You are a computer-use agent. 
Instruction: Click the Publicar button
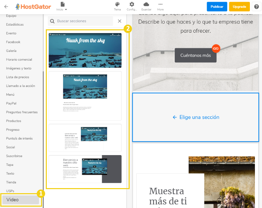point(217,7)
